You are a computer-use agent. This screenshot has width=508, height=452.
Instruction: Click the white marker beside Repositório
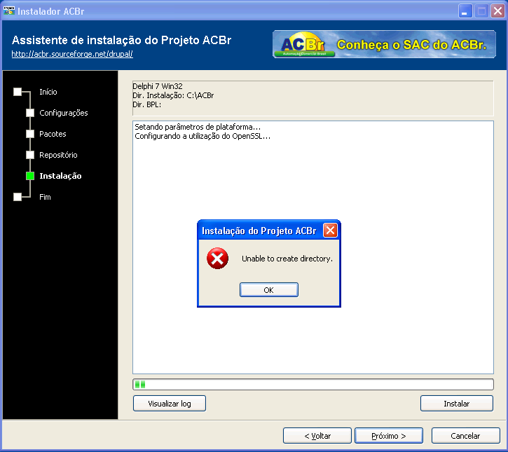pyautogui.click(x=30, y=155)
